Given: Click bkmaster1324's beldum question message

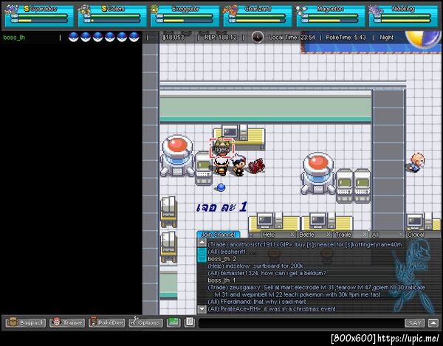Looking at the screenshot, I should [267, 273].
